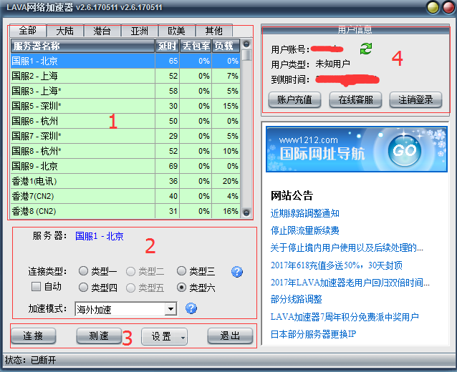Sort by 延时 column header
The height and width of the screenshot is (372, 457).
[x=168, y=46]
